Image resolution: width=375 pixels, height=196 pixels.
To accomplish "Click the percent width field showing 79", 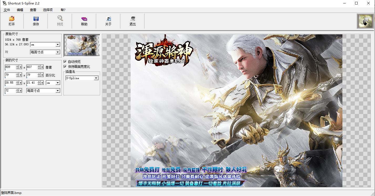I will tap(10, 75).
